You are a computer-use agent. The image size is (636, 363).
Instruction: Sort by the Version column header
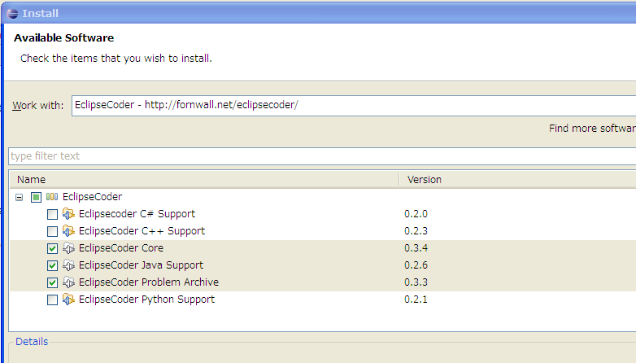pyautogui.click(x=518, y=180)
